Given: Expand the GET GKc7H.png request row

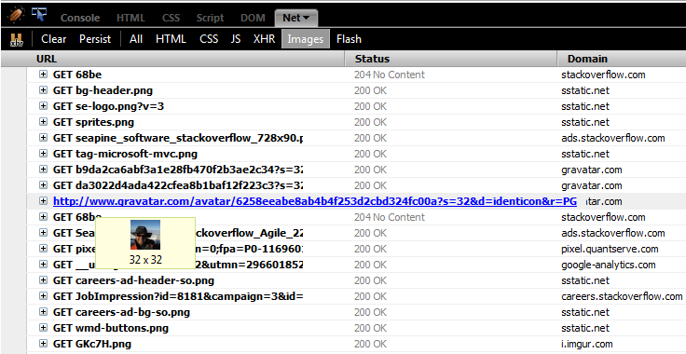Looking at the screenshot, I should pos(43,344).
